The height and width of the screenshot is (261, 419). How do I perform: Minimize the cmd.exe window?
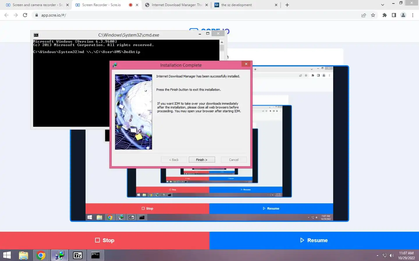(200, 34)
